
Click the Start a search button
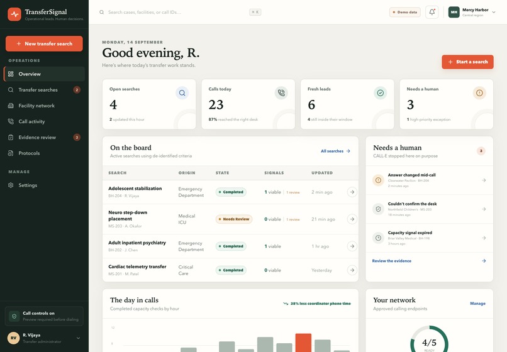467,62
